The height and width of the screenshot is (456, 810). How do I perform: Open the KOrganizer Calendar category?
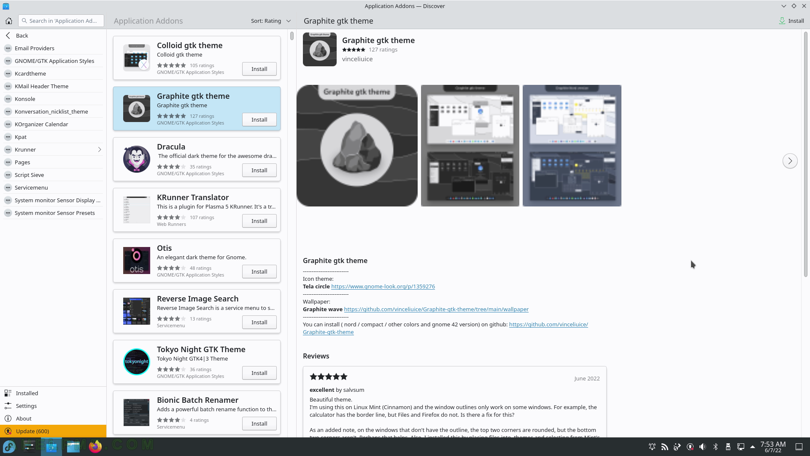click(x=53, y=124)
